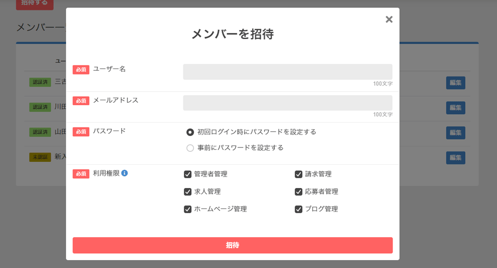Uncheck the 請求管理 checkbox
The image size is (497, 268).
[x=299, y=174]
